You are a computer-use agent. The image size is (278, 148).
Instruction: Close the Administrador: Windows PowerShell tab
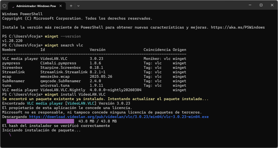[61, 5]
